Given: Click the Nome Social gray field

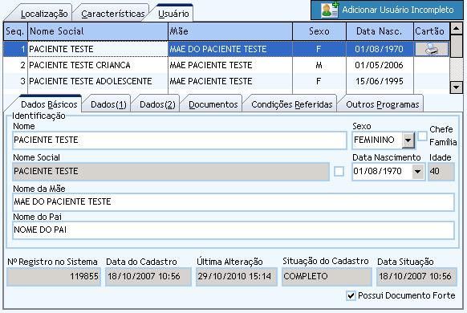Looking at the screenshot, I should [x=171, y=172].
